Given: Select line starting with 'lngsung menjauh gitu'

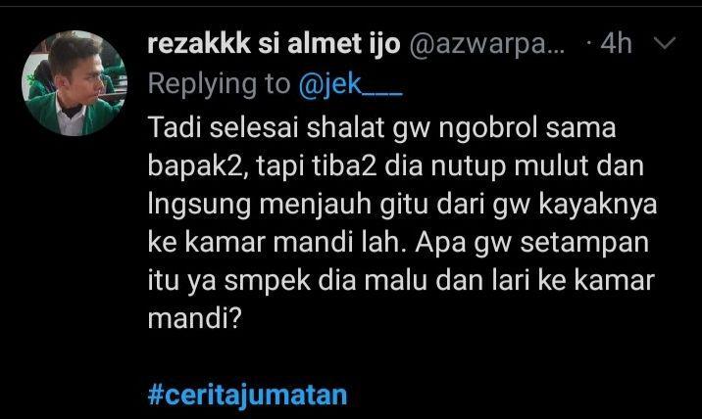Looking at the screenshot, I should tap(402, 205).
